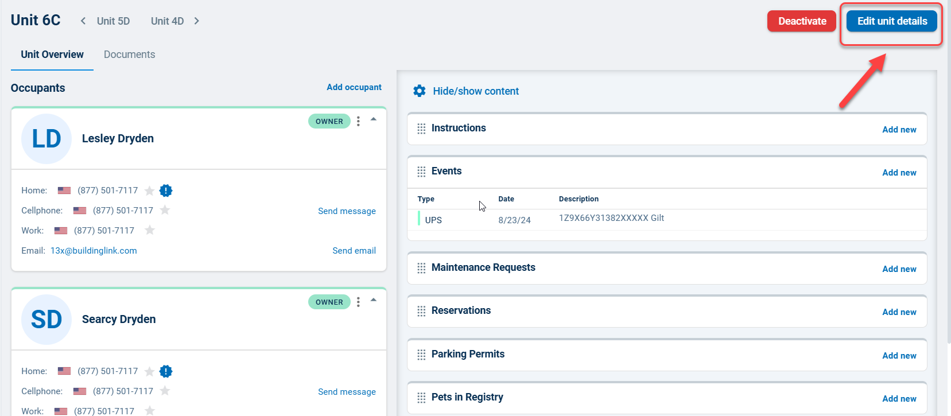Click the US flag beside Lesley's Work phone
The width and height of the screenshot is (951, 416).
[x=61, y=231]
